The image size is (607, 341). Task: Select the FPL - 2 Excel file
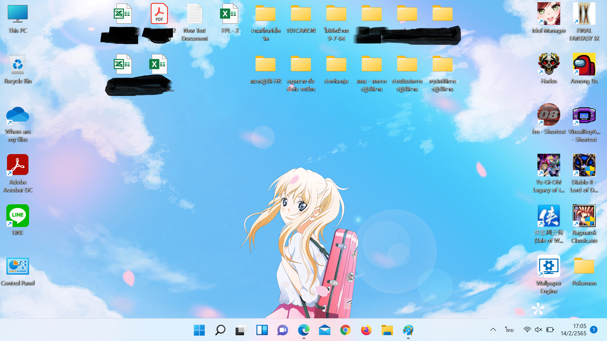[x=230, y=19]
